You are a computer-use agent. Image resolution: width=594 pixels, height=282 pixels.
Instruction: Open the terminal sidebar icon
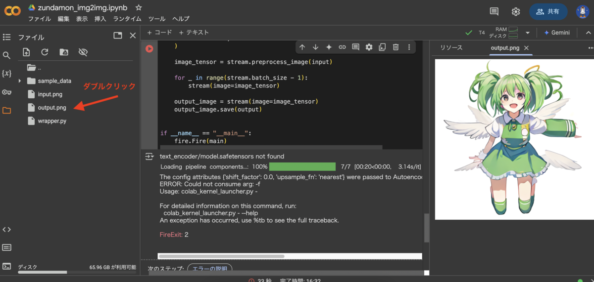coord(6,266)
